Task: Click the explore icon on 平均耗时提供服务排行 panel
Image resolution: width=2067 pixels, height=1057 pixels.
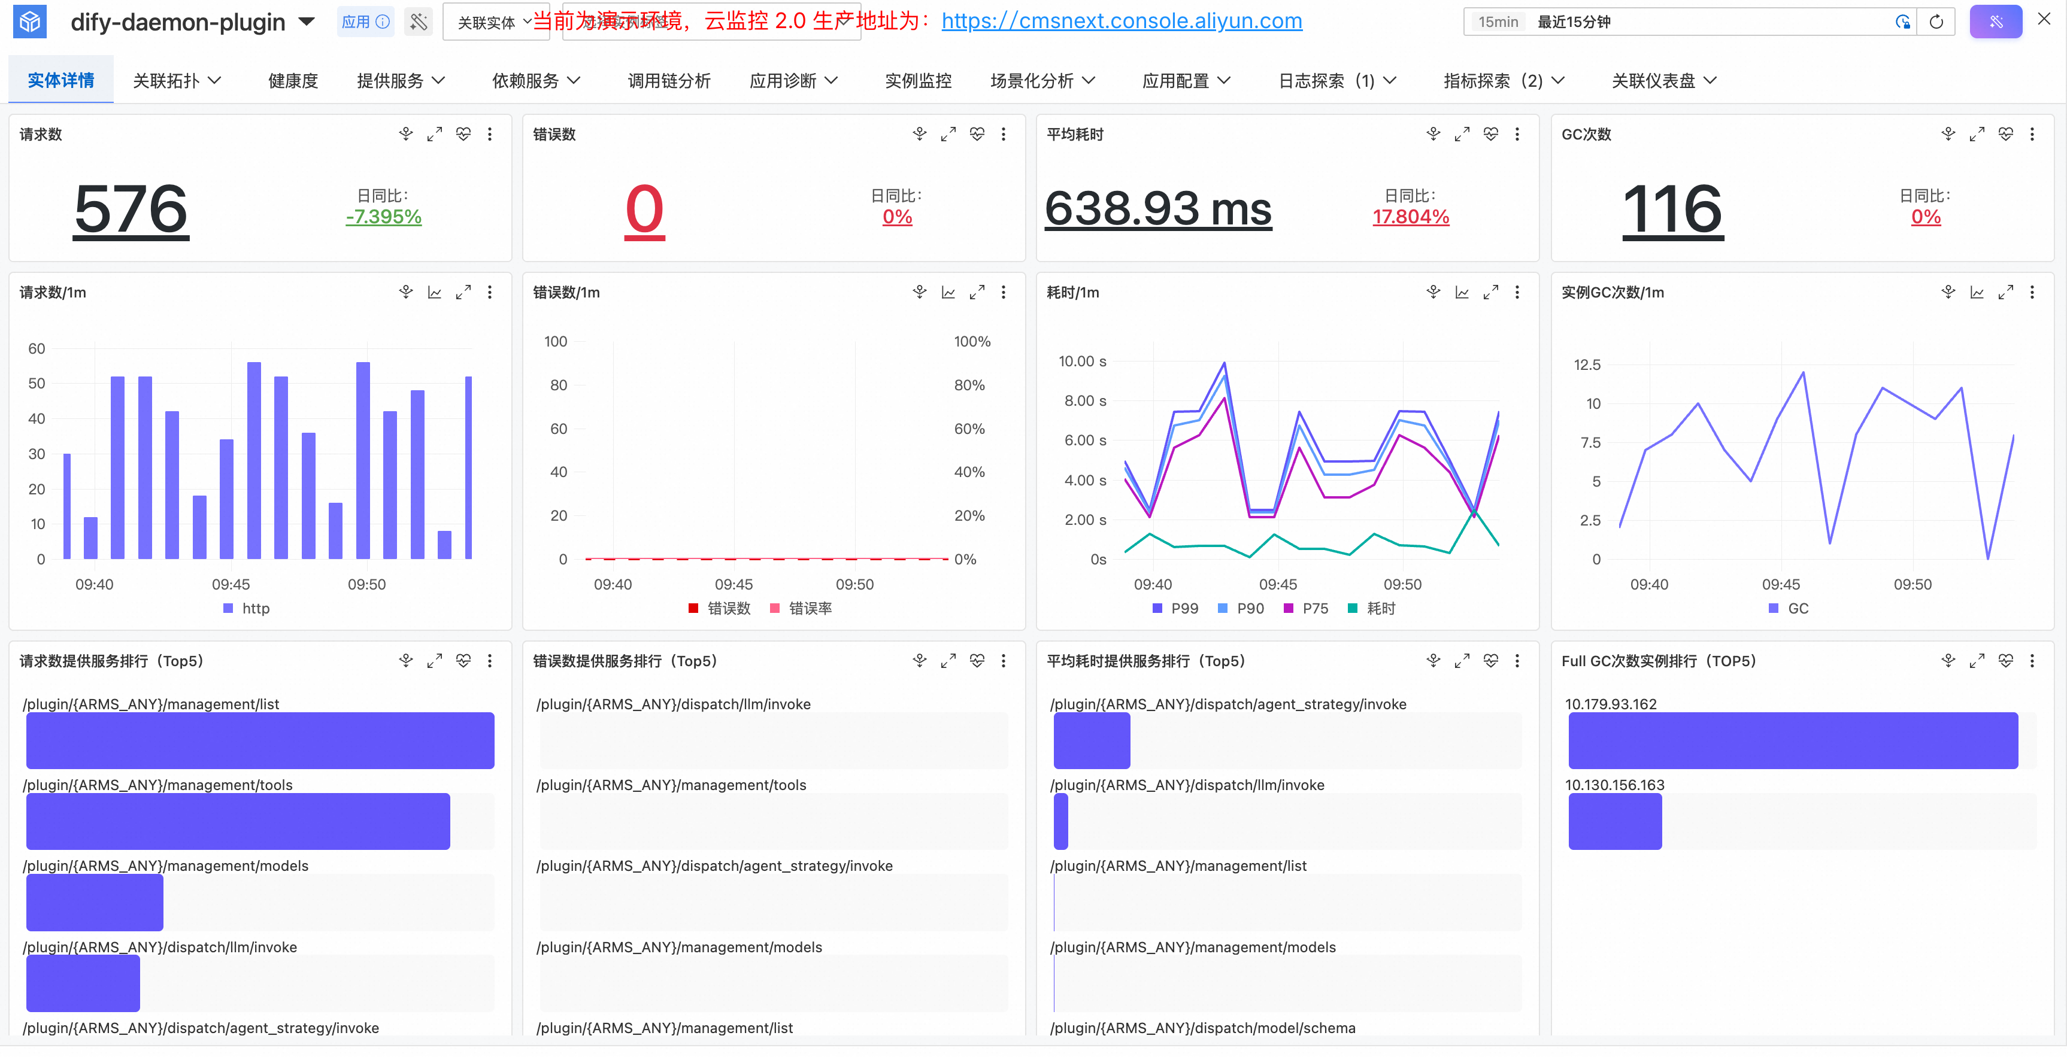Action: click(x=1433, y=661)
